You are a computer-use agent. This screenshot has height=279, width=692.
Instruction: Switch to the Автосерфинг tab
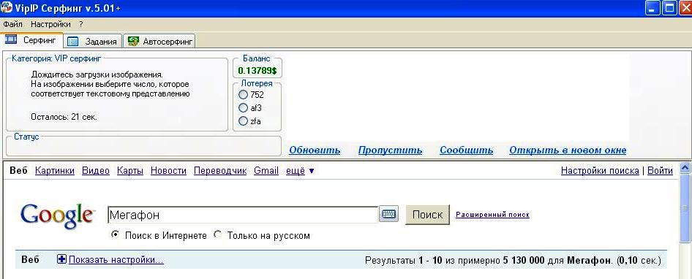[x=159, y=42]
